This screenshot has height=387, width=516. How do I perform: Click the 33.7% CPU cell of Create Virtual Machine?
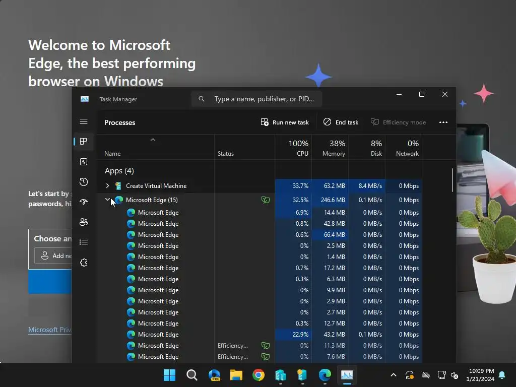click(x=293, y=185)
